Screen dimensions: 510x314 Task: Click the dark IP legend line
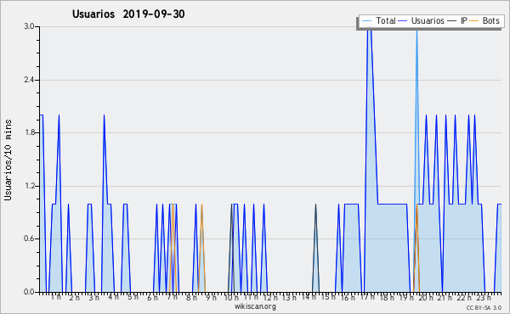click(452, 21)
